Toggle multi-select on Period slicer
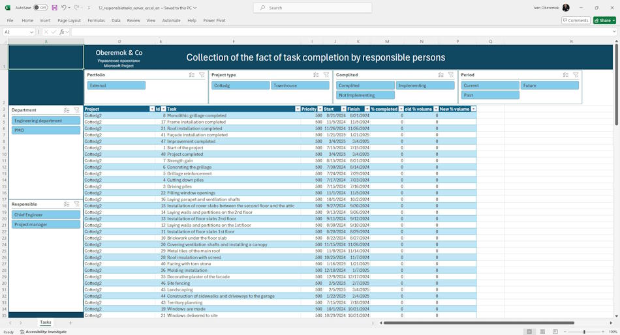Image resolution: width=620 pixels, height=335 pixels. [566, 75]
